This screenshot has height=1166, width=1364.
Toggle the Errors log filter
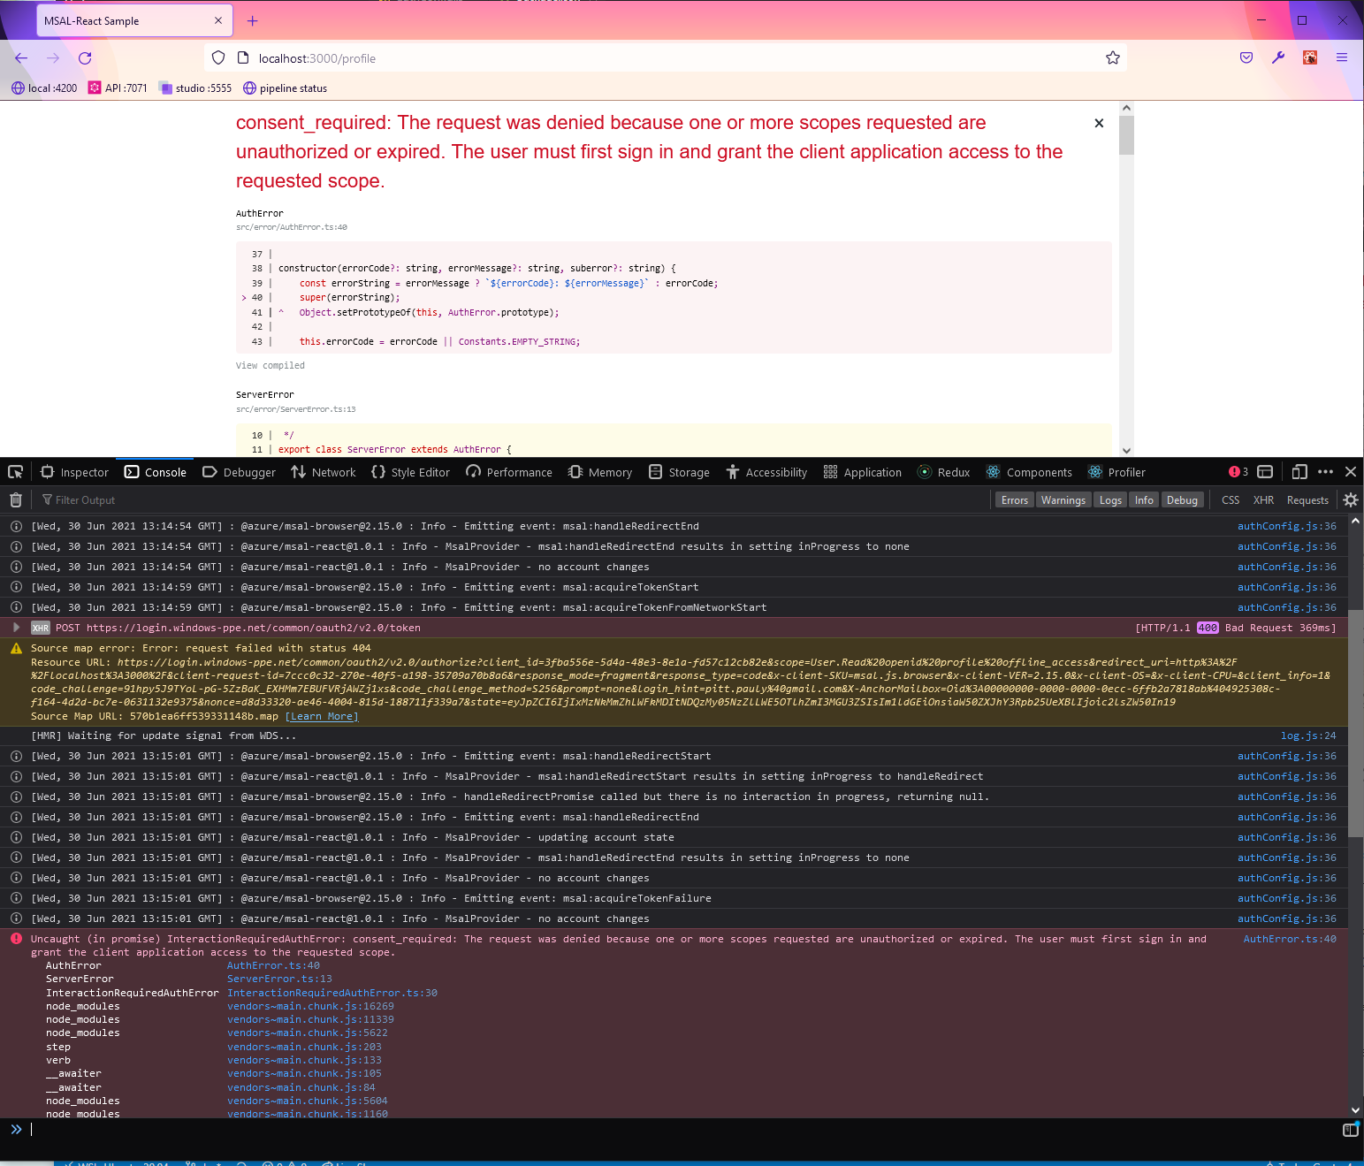[1014, 499]
